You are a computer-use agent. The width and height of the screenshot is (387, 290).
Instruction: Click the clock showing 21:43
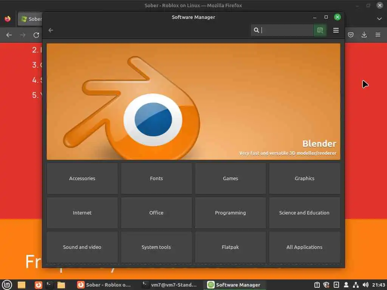click(x=378, y=285)
